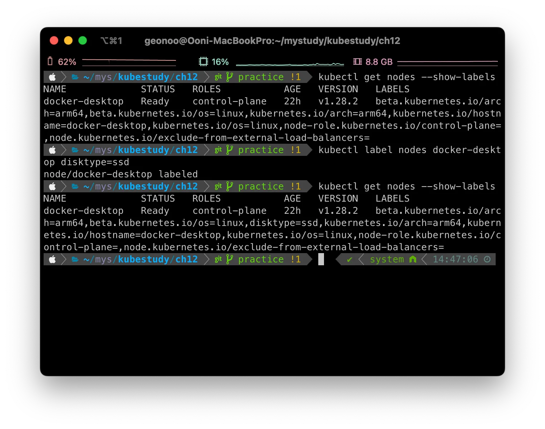This screenshot has height=429, width=545.
Task: Click the git icon on the kubectl label nodes prompt
Action: [x=218, y=150]
